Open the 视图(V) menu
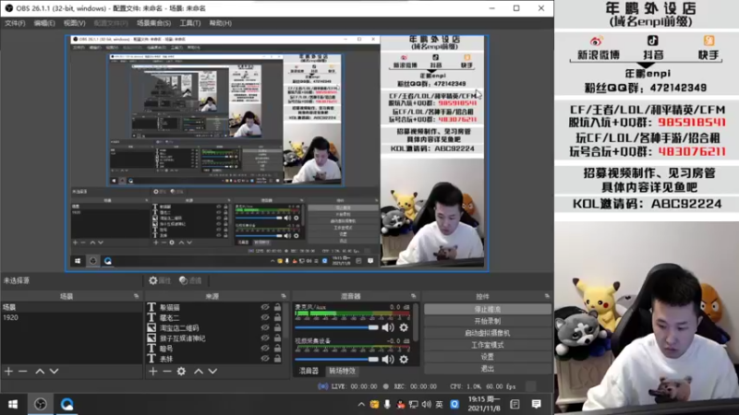This screenshot has height=415, width=739. pos(75,22)
